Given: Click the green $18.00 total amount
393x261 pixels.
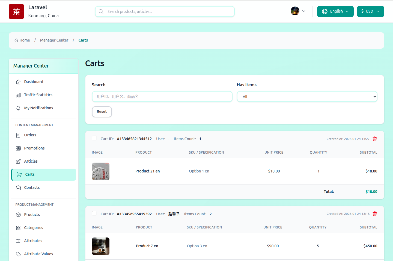Looking at the screenshot, I should (371, 192).
